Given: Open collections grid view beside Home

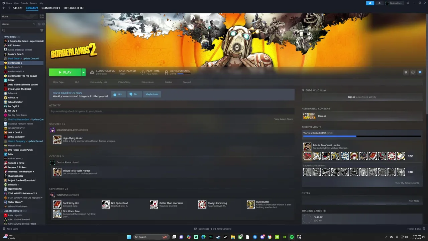Looking at the screenshot, I should point(42,16).
